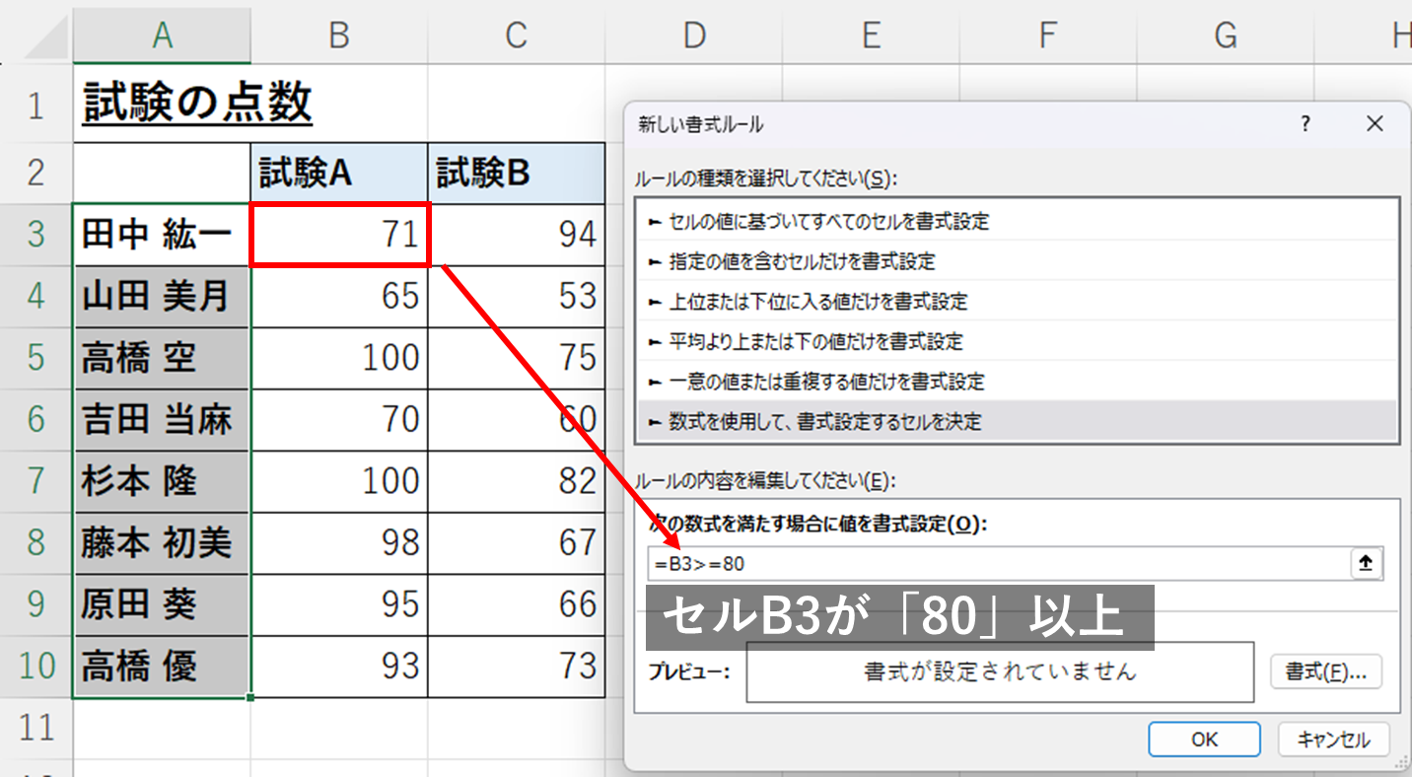Click the 試験A score 95
Viewport: 1412px width, 777px height.
(339, 604)
